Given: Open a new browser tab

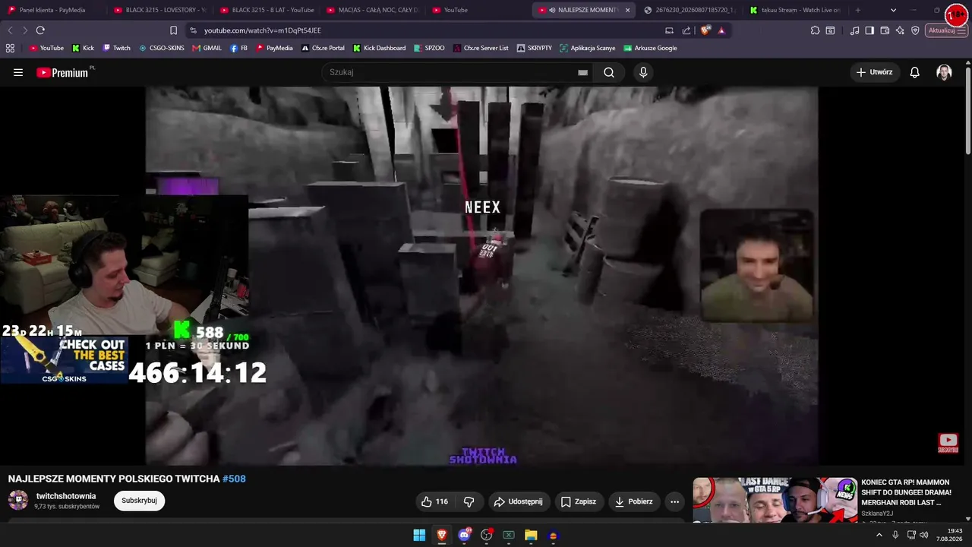Looking at the screenshot, I should (x=858, y=10).
